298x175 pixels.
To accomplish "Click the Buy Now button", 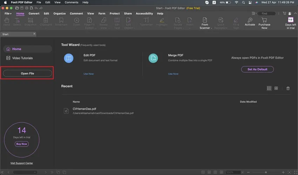I will click(x=22, y=144).
